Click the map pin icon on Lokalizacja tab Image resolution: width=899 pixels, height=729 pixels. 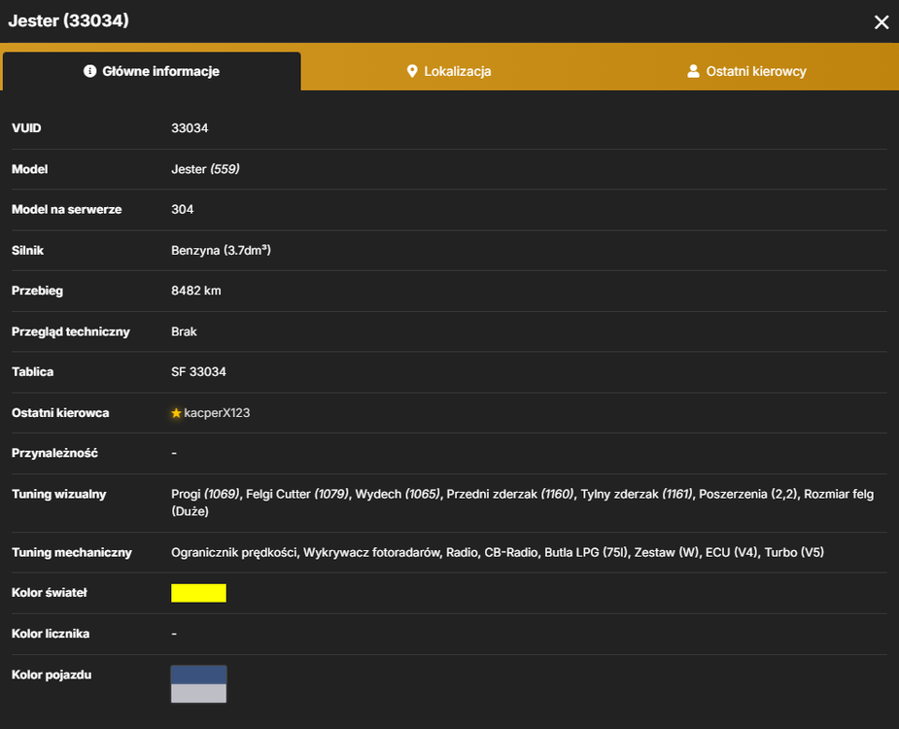(412, 71)
